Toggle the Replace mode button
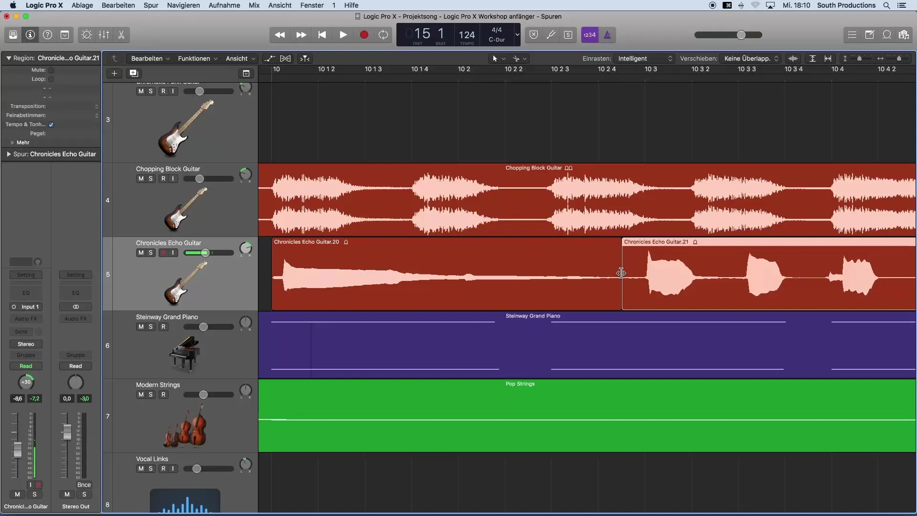The image size is (917, 516). pos(534,35)
